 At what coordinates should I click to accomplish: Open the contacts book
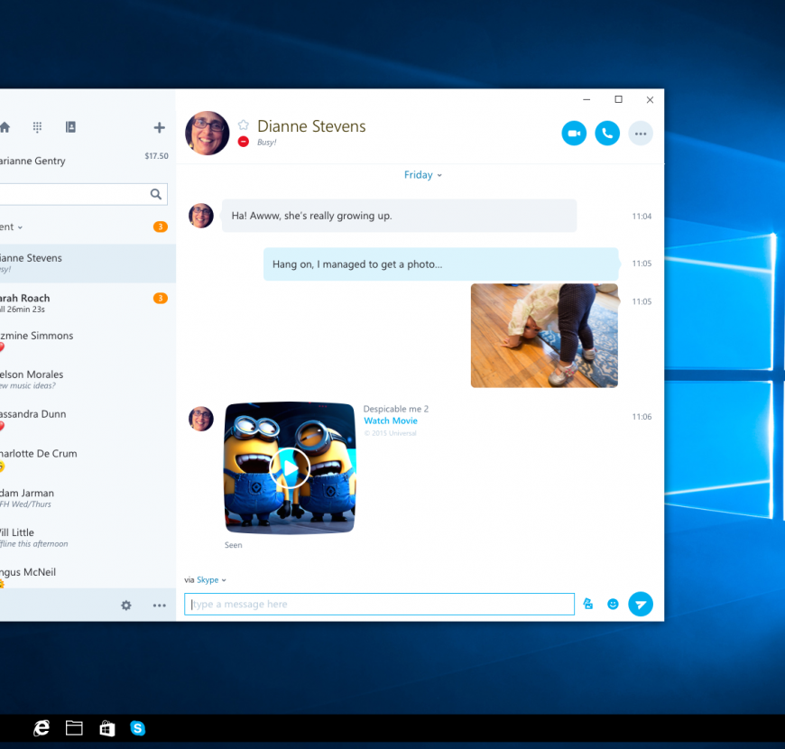[x=70, y=127]
